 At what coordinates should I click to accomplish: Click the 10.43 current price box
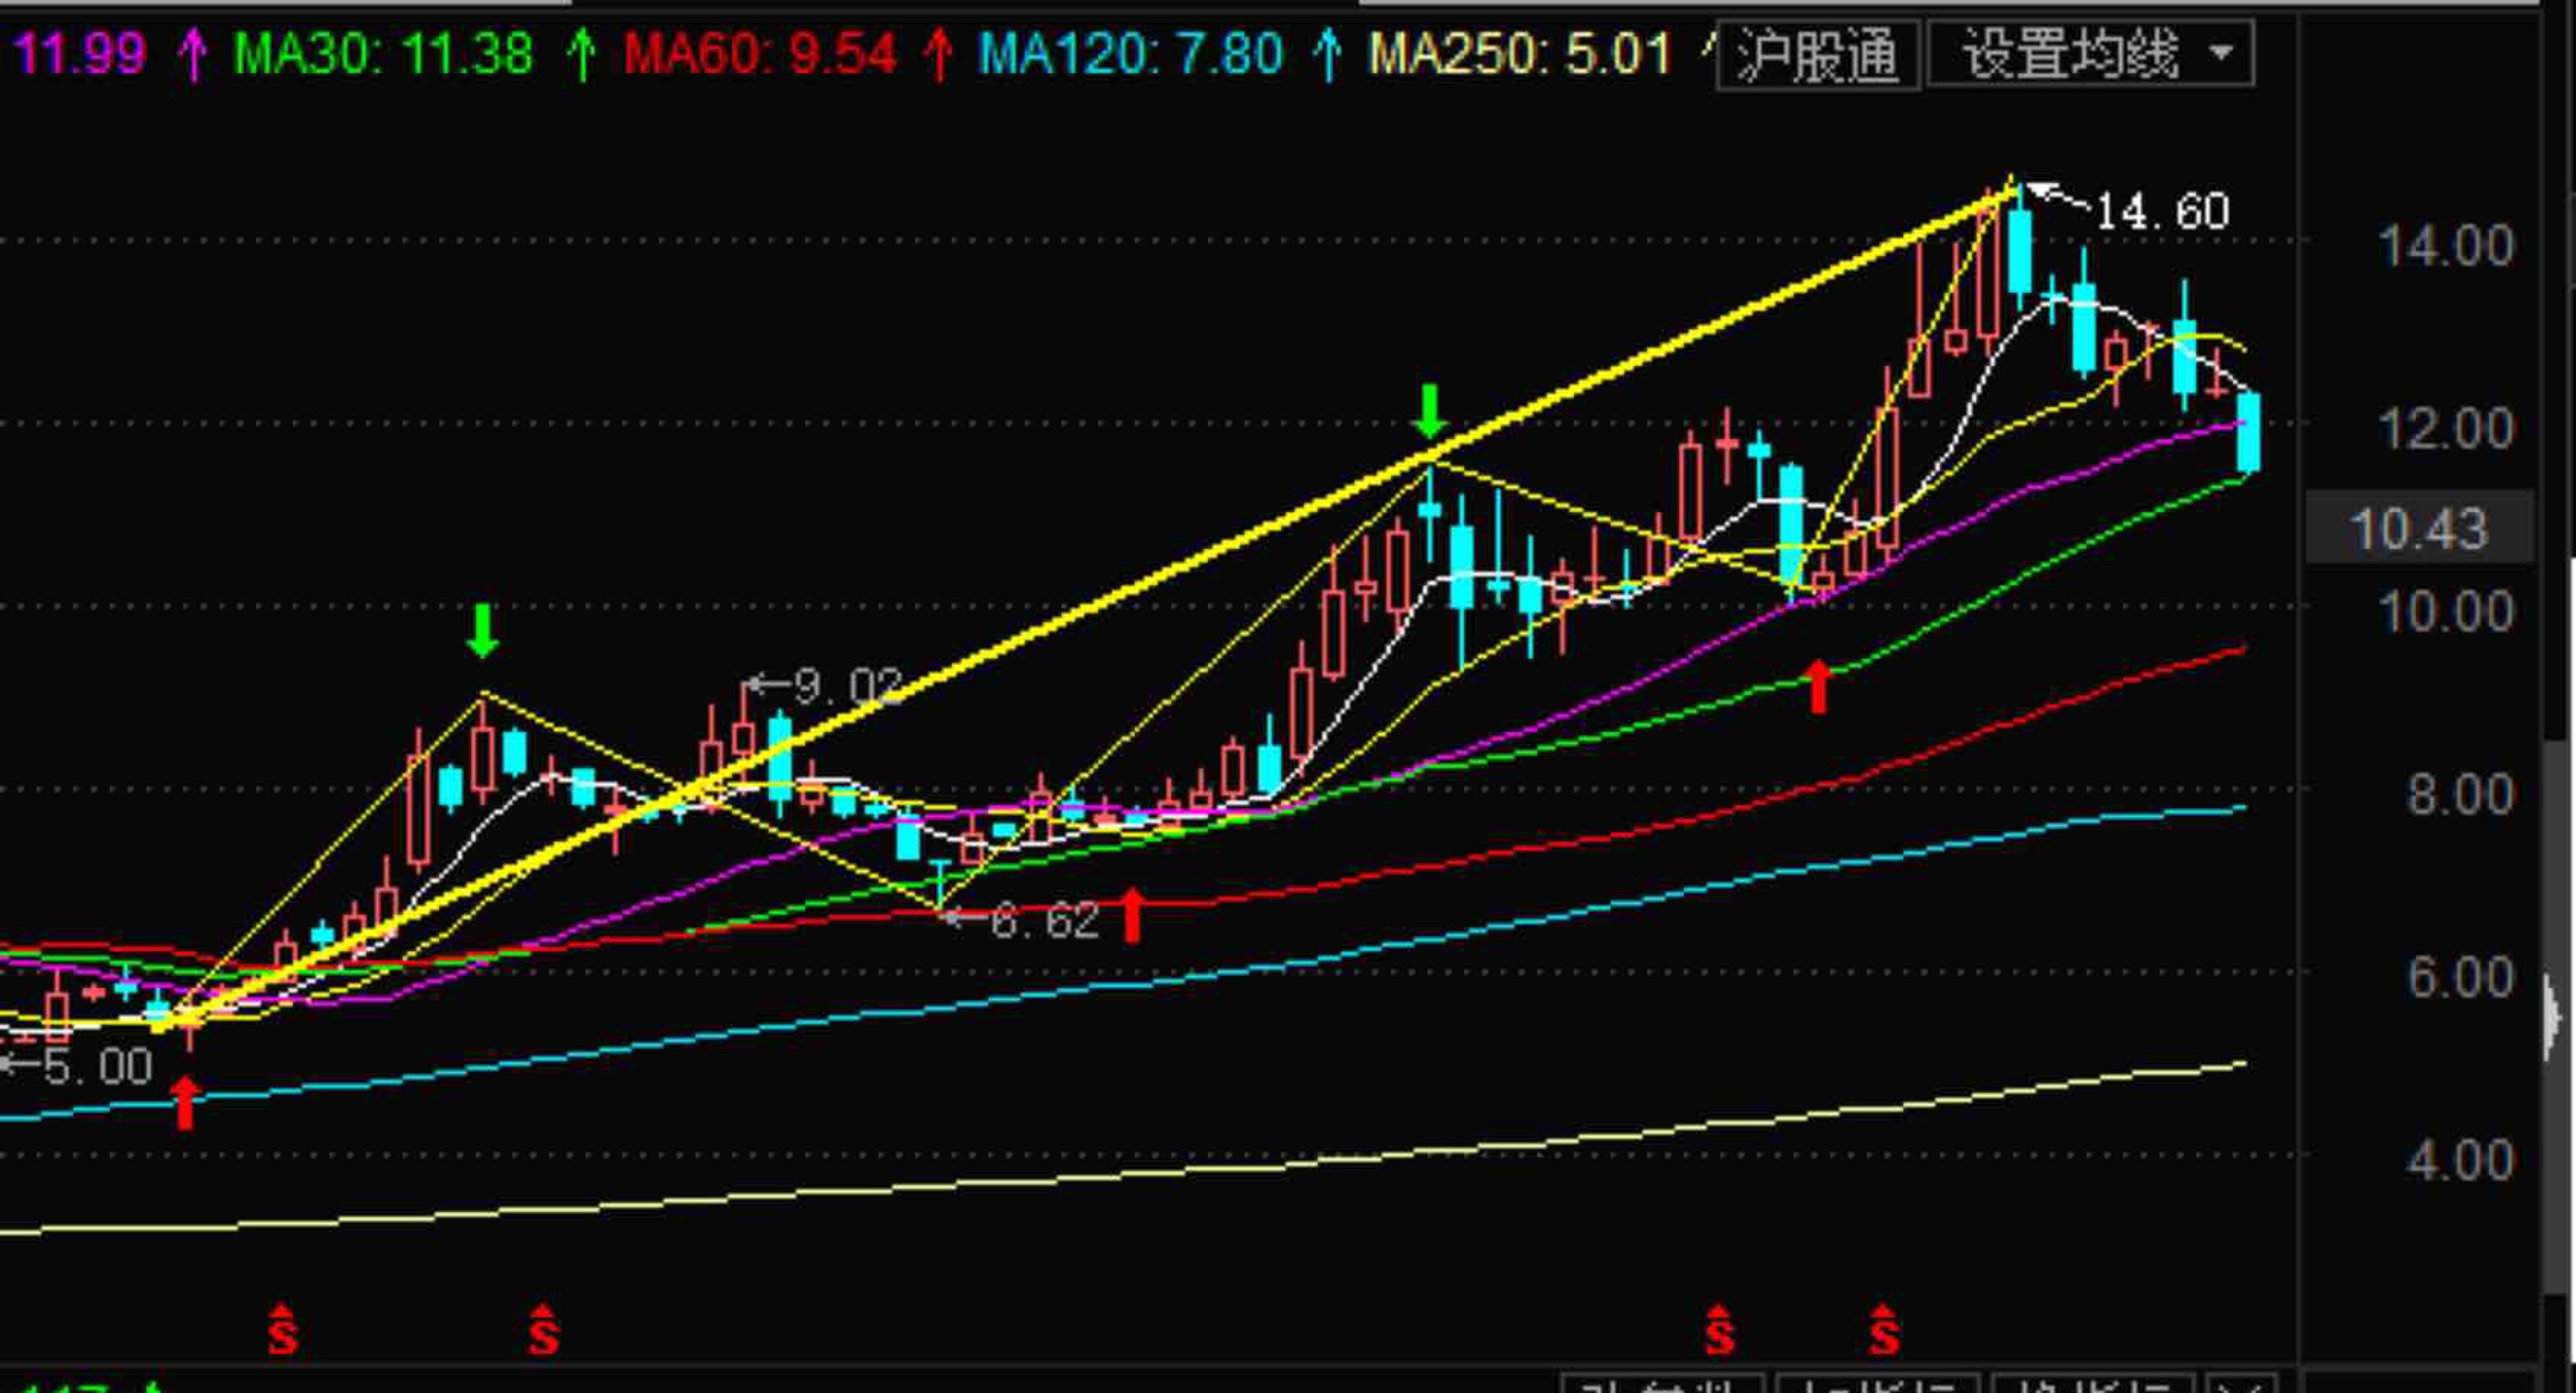tap(2419, 528)
